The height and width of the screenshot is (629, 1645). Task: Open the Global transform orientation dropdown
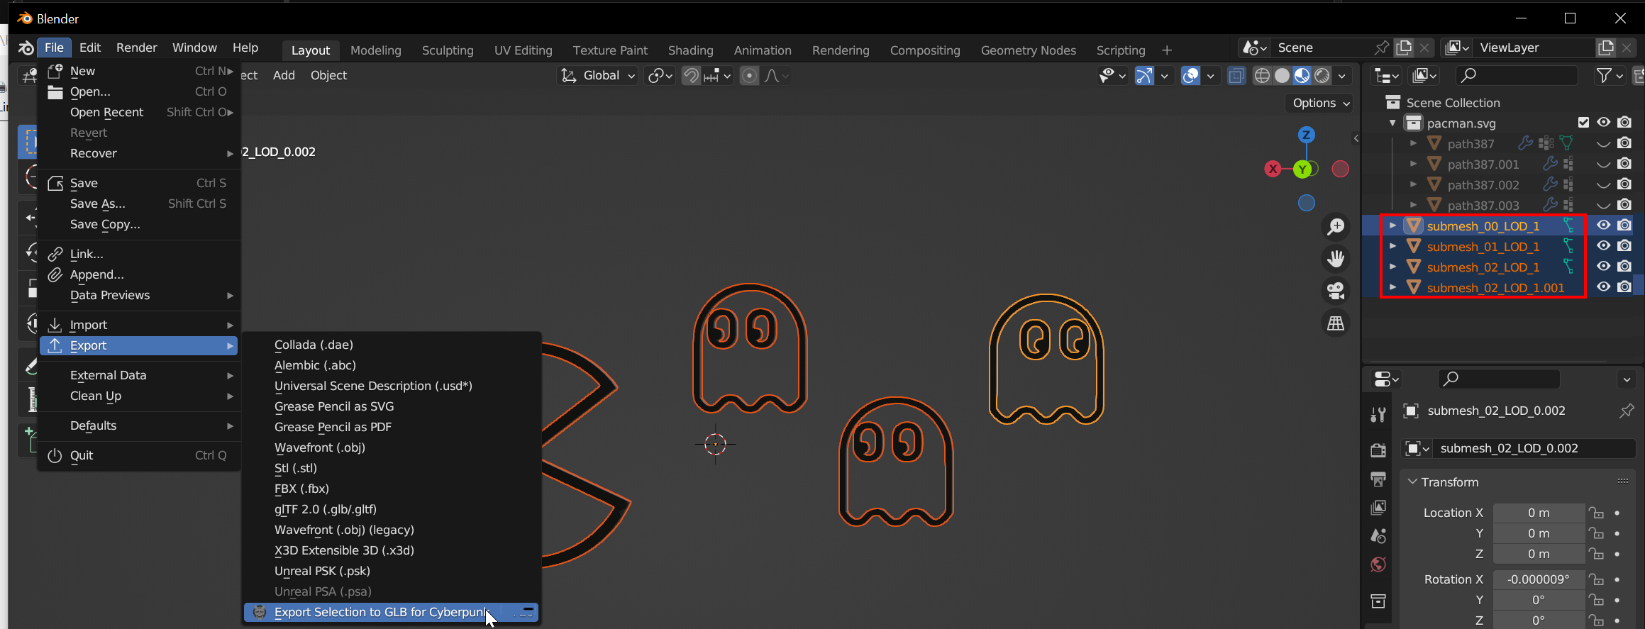coord(598,76)
